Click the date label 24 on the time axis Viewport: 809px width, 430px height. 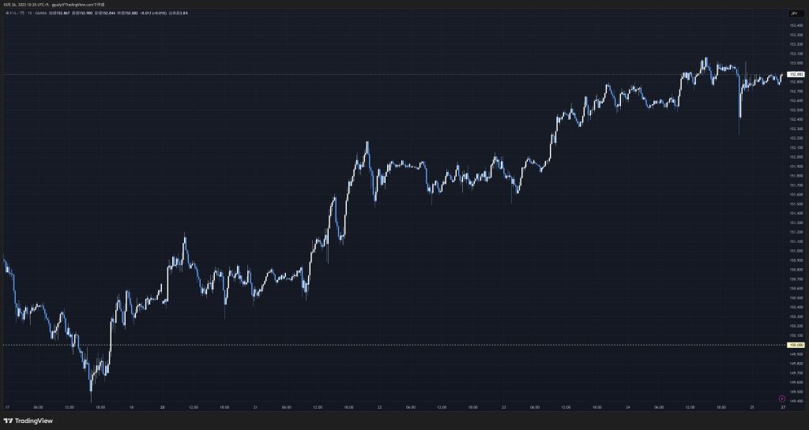(x=627, y=408)
